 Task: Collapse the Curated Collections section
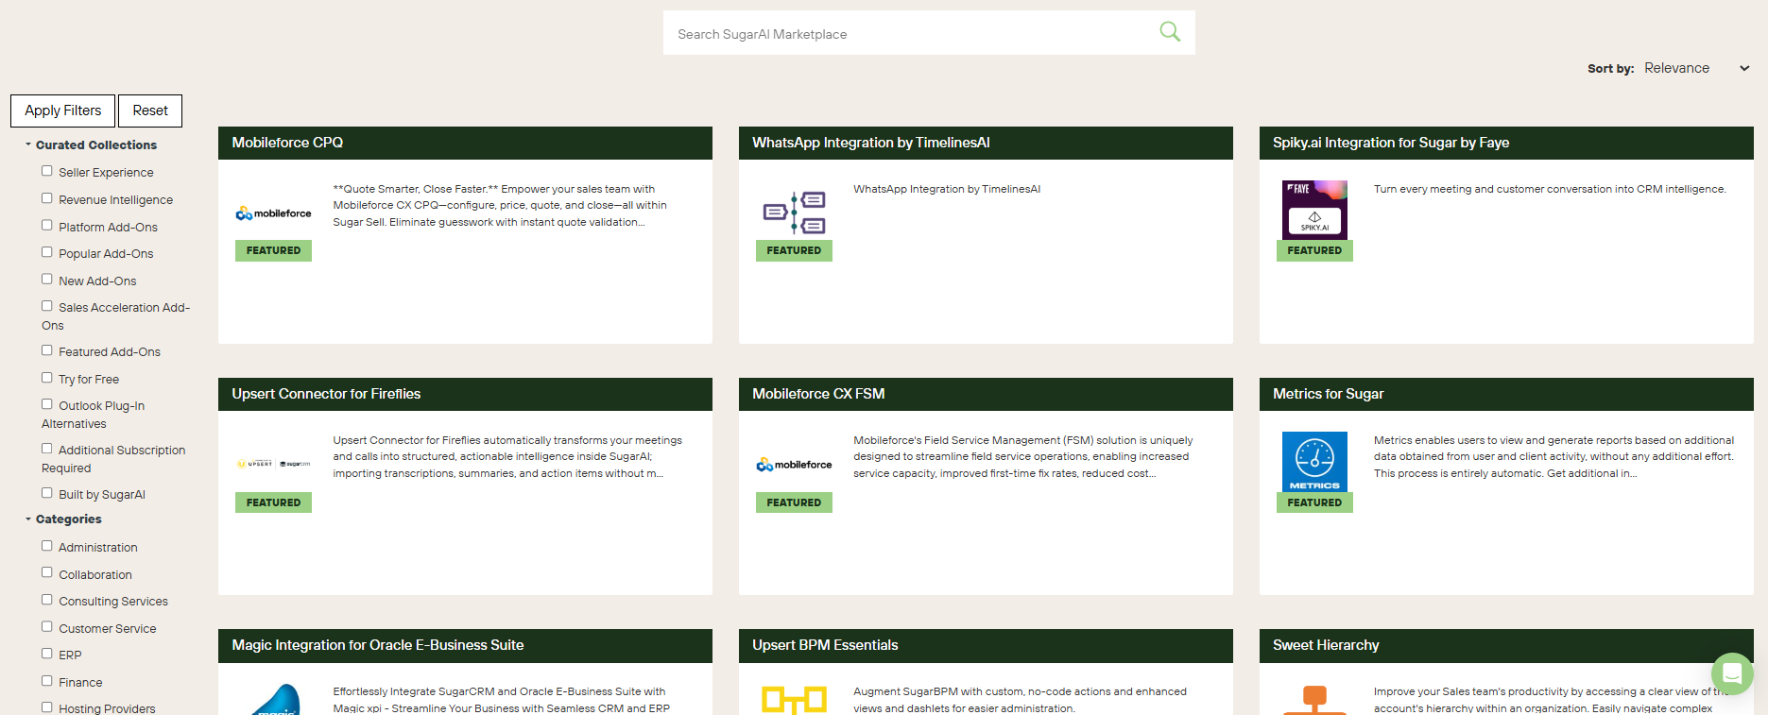point(91,145)
